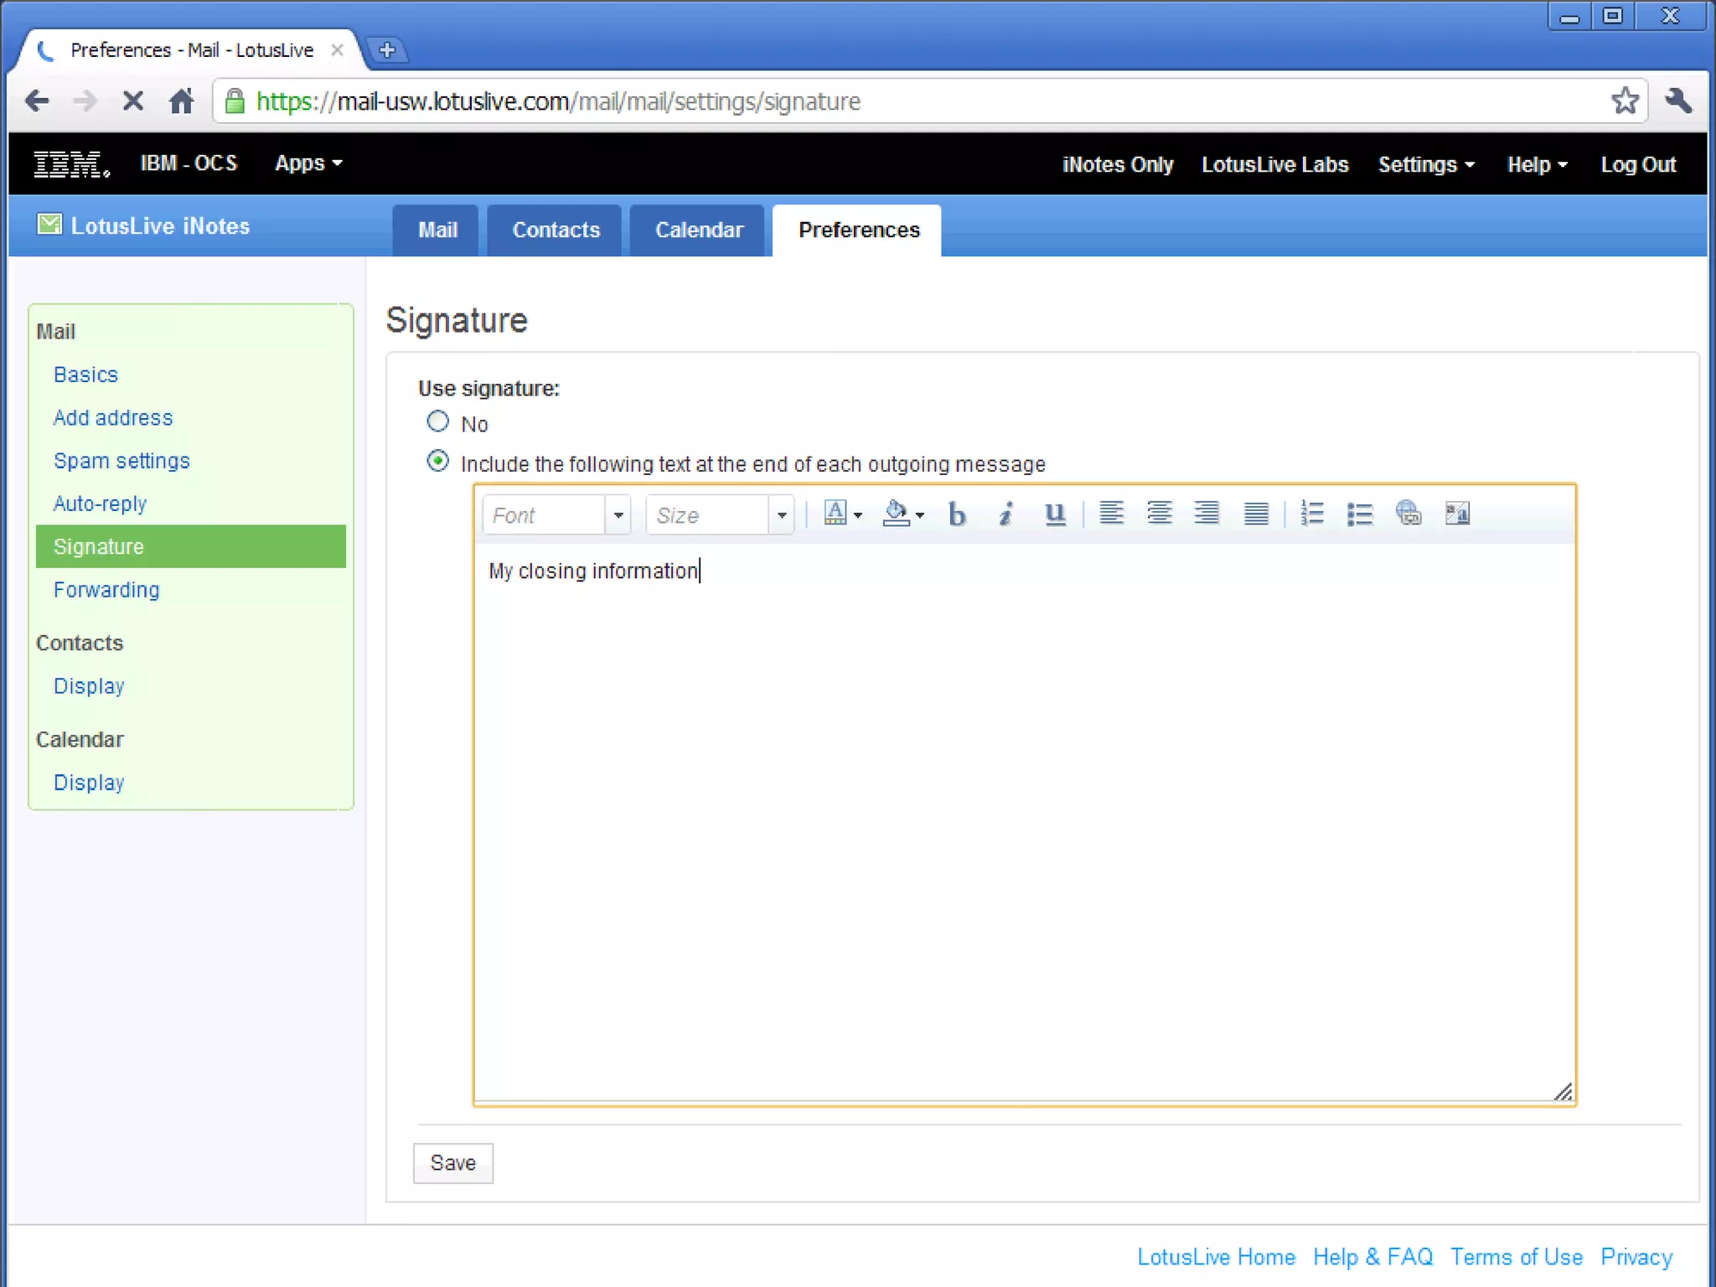This screenshot has height=1287, width=1716.
Task: Toggle bold formatting in signature editor
Action: click(x=957, y=514)
